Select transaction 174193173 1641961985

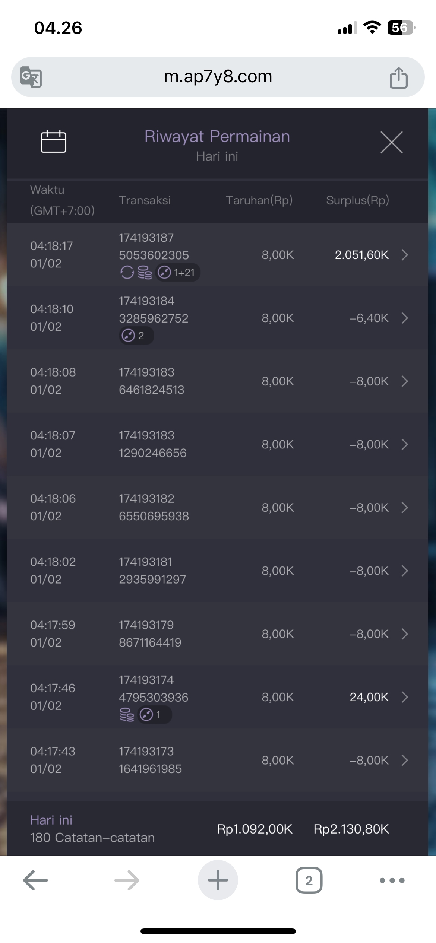[150, 760]
